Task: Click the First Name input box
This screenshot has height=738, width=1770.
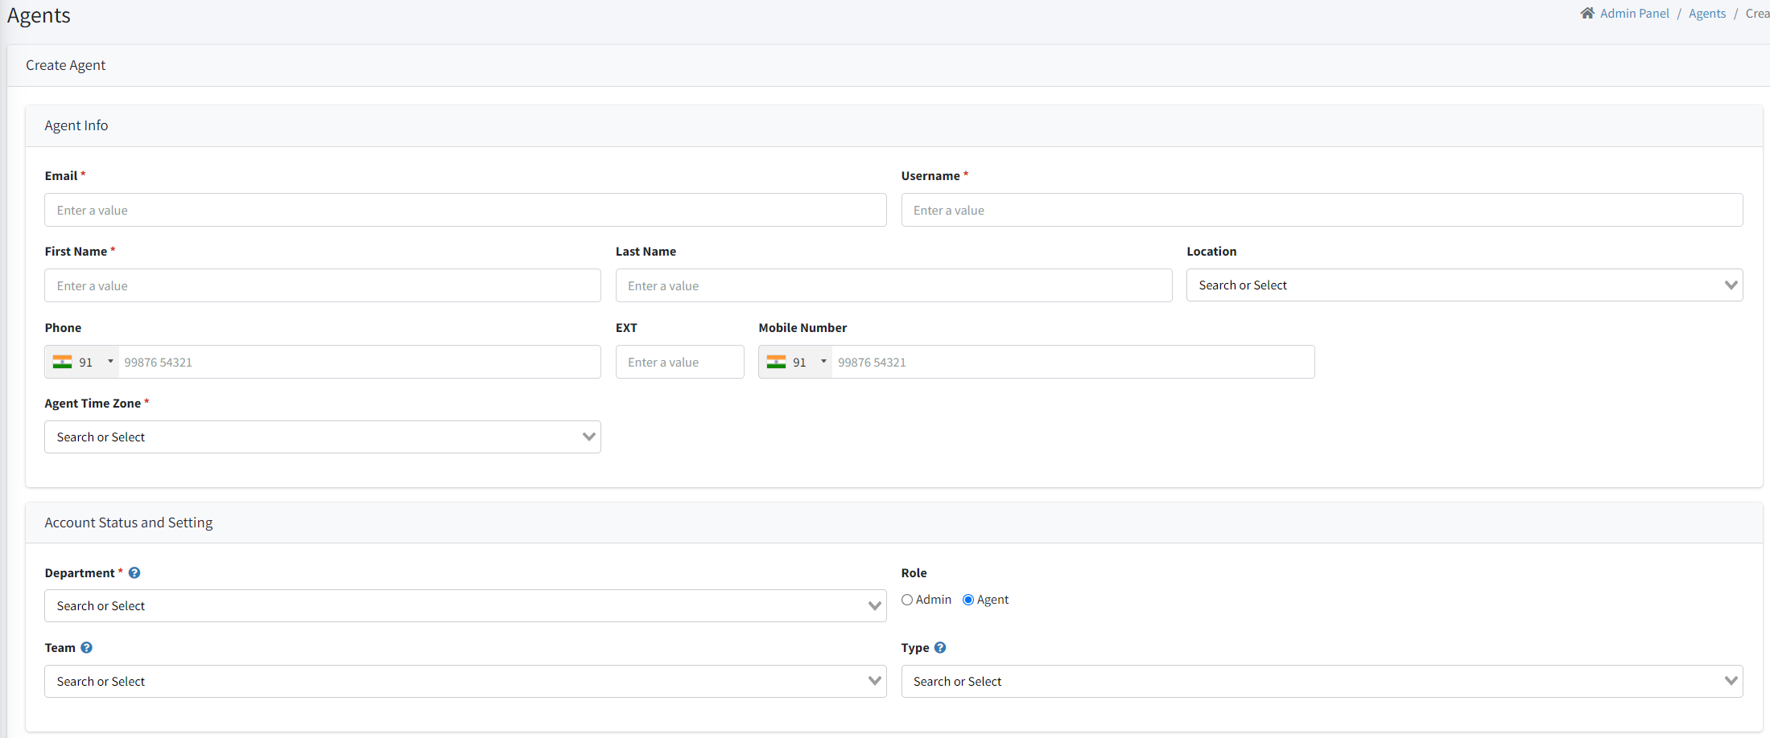Action: [322, 286]
